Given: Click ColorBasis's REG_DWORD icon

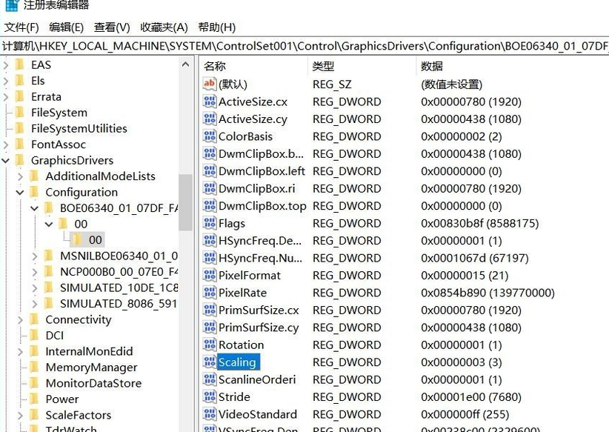Looking at the screenshot, I should pos(210,136).
